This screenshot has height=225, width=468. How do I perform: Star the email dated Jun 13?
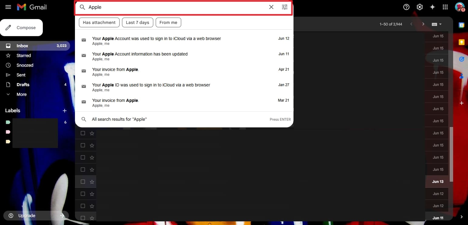(92, 182)
